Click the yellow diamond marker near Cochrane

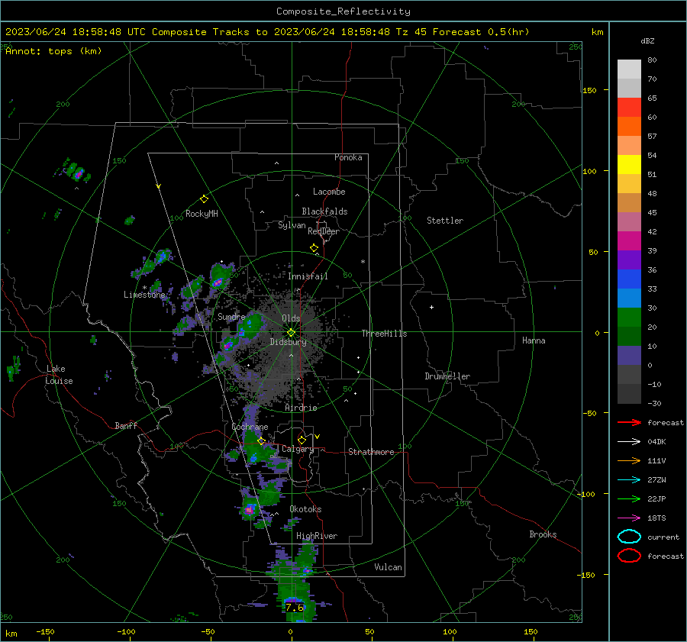(262, 441)
